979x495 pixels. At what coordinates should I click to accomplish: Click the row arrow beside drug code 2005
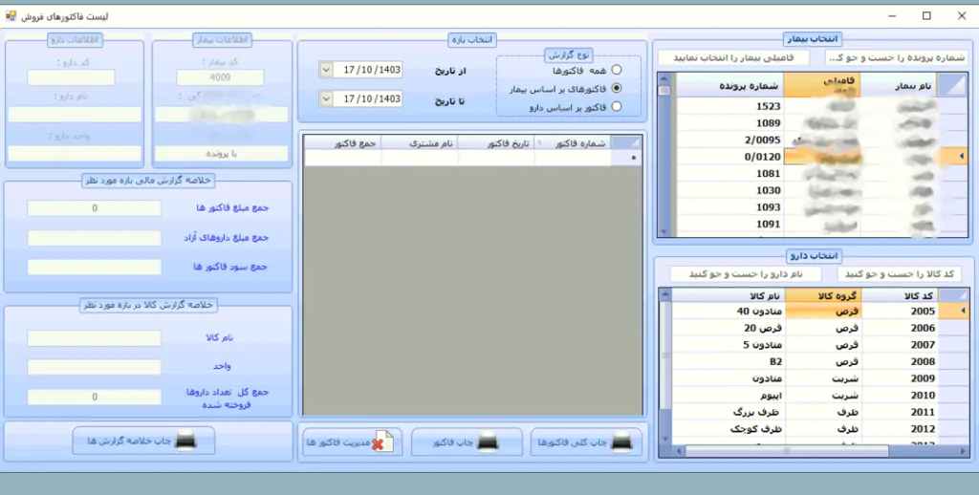(962, 311)
